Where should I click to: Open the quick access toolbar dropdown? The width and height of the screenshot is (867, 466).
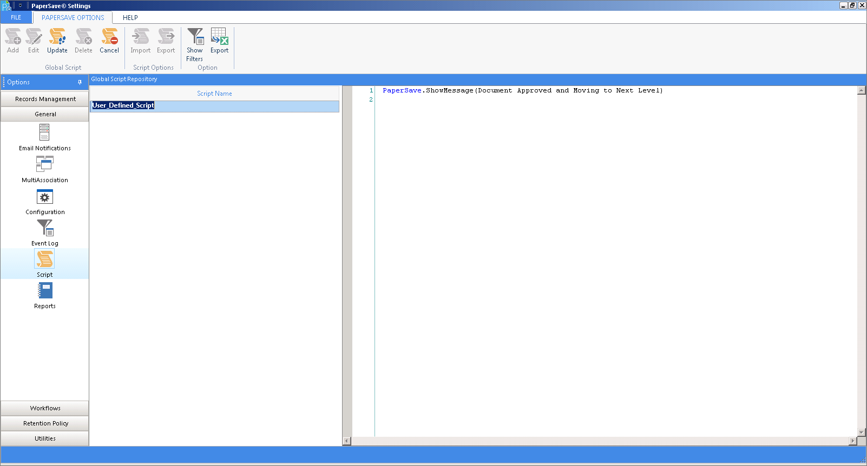[x=21, y=5]
